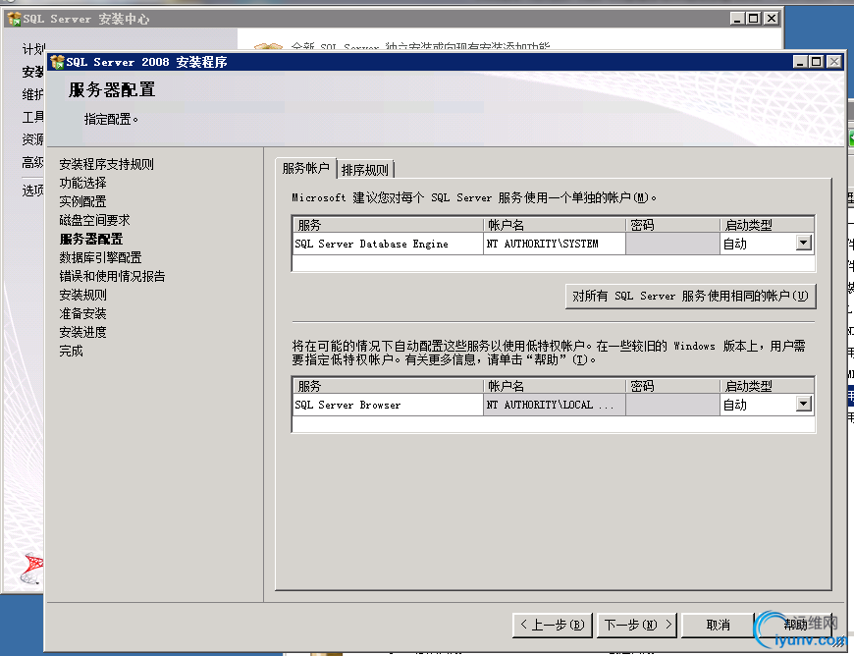
Task: Close the SQL Server 安装中心 window
Action: tap(772, 19)
